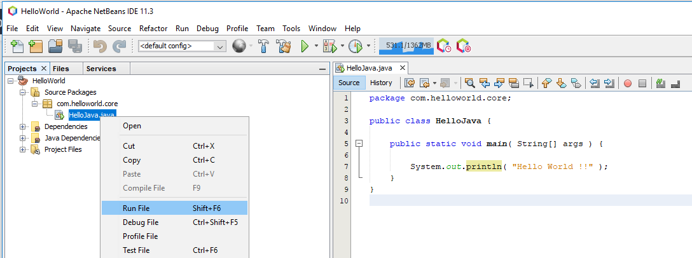
Task: Choose Debug File from context menu
Action: (x=174, y=222)
